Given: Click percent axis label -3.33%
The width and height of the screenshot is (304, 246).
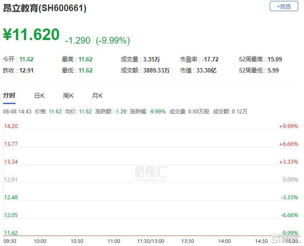Looking at the screenshot, I should point(289,198).
